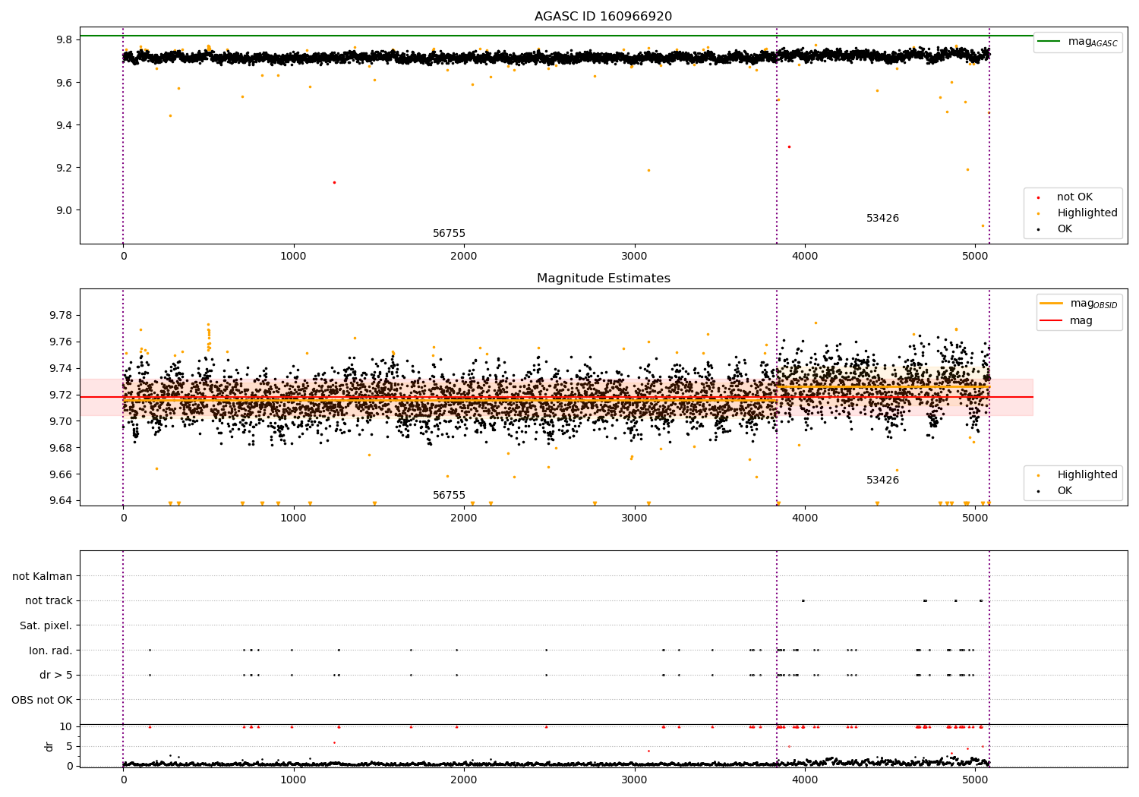Click x-tick 5000 under the bottom plot
This screenshot has height=797, width=1139.
[975, 780]
